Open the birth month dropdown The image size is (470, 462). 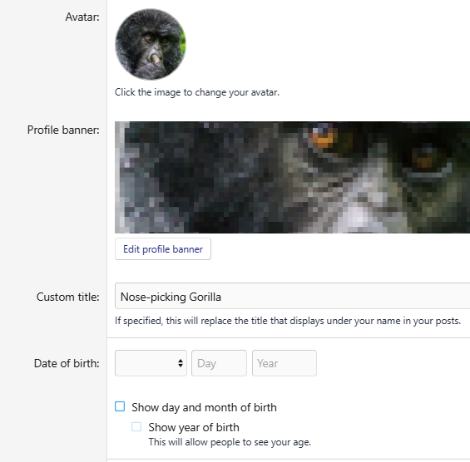(x=151, y=363)
